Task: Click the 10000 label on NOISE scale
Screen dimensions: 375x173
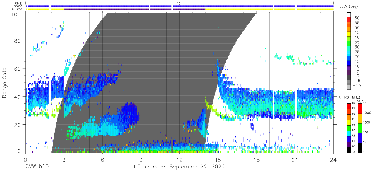Action: point(367,113)
